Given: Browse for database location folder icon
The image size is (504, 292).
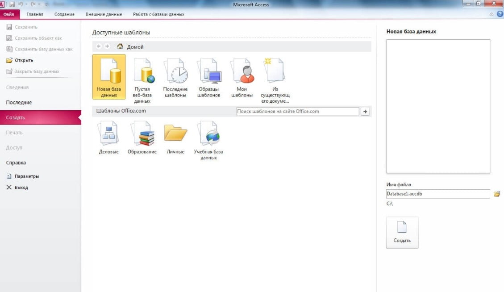Looking at the screenshot, I should click(x=496, y=194).
